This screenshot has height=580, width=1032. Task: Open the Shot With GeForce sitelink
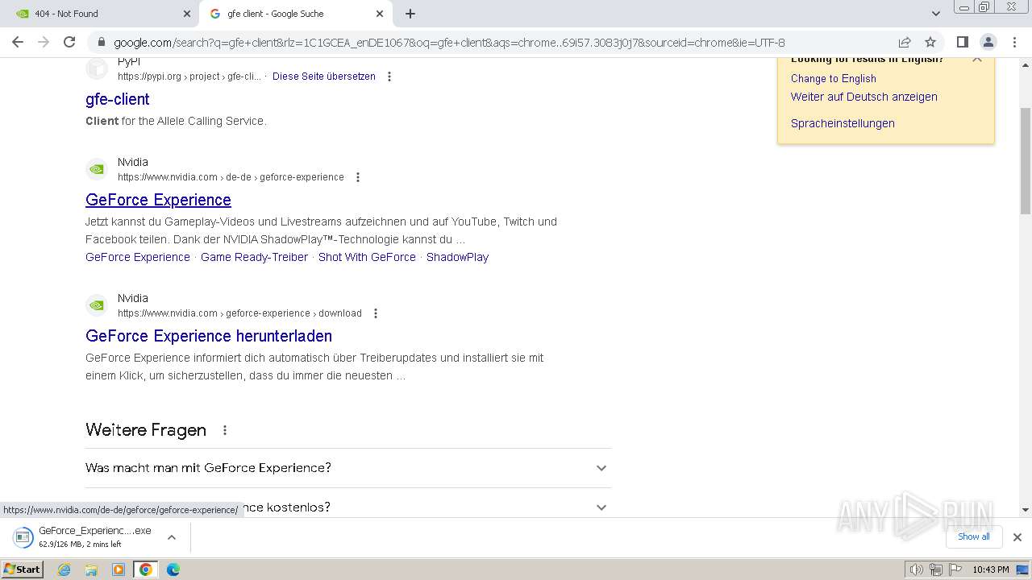[x=367, y=257]
